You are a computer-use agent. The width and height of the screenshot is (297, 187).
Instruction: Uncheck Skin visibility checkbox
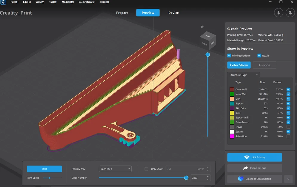pos(288,99)
